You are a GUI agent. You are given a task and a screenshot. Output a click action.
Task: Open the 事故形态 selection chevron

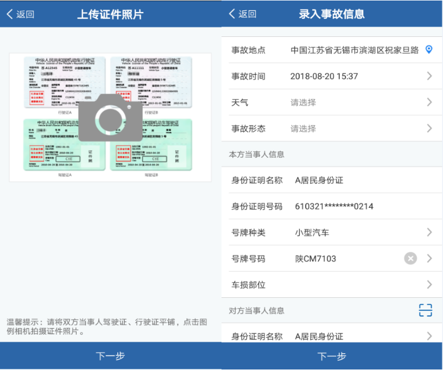(431, 129)
